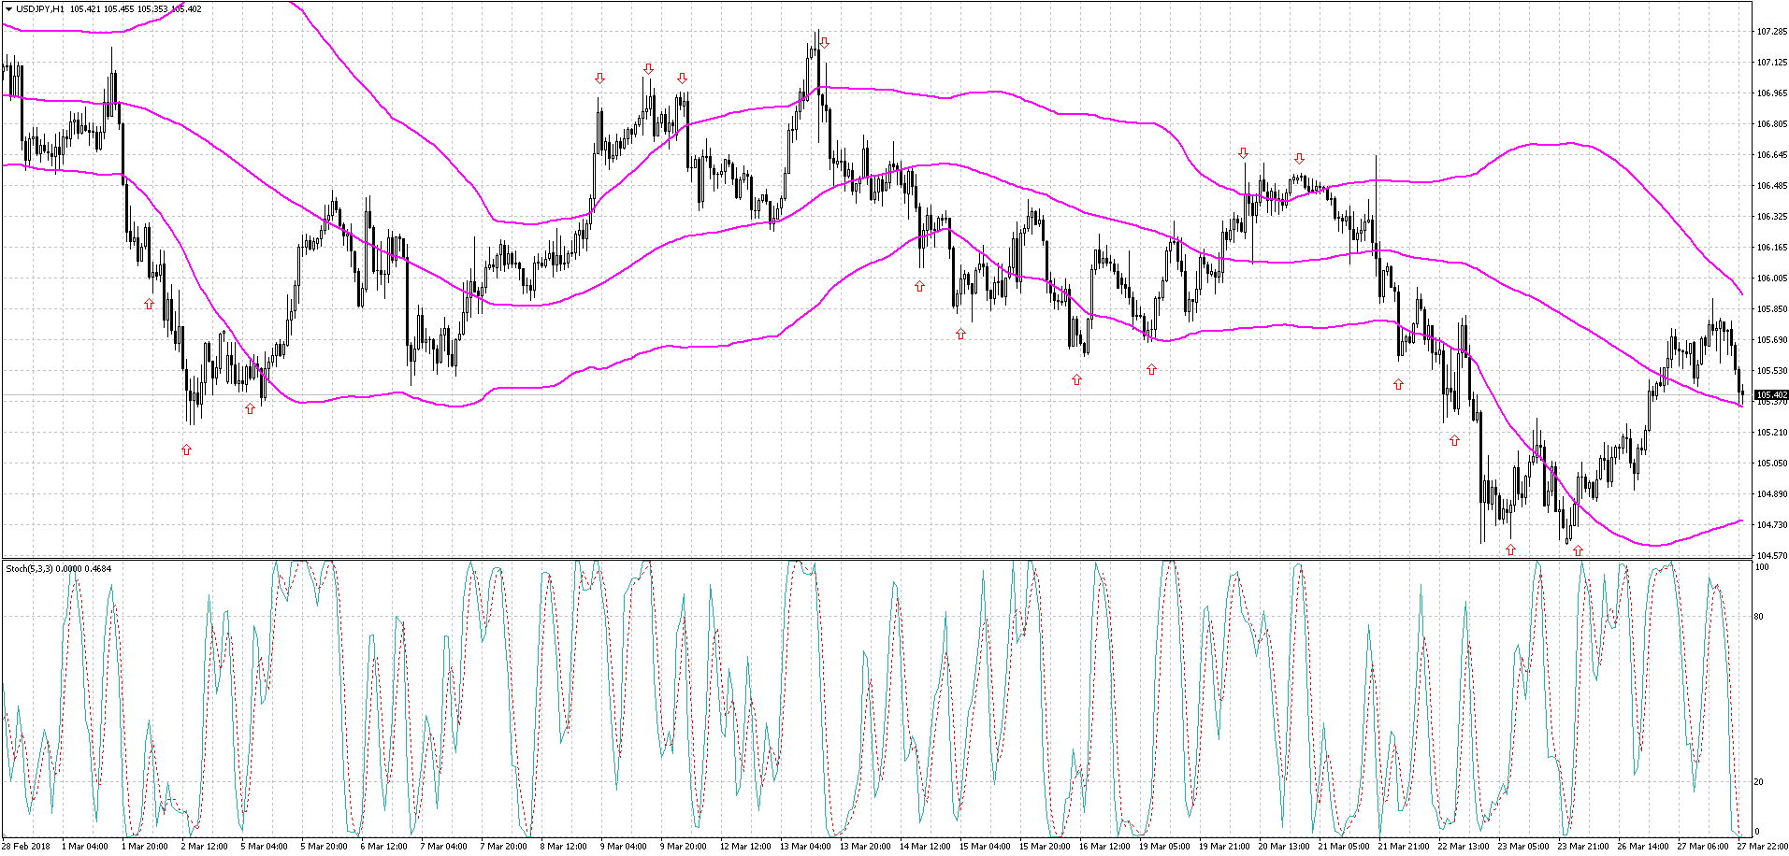The image size is (1789, 856).
Task: Click the current price tag 105.402
Action: 1771,395
